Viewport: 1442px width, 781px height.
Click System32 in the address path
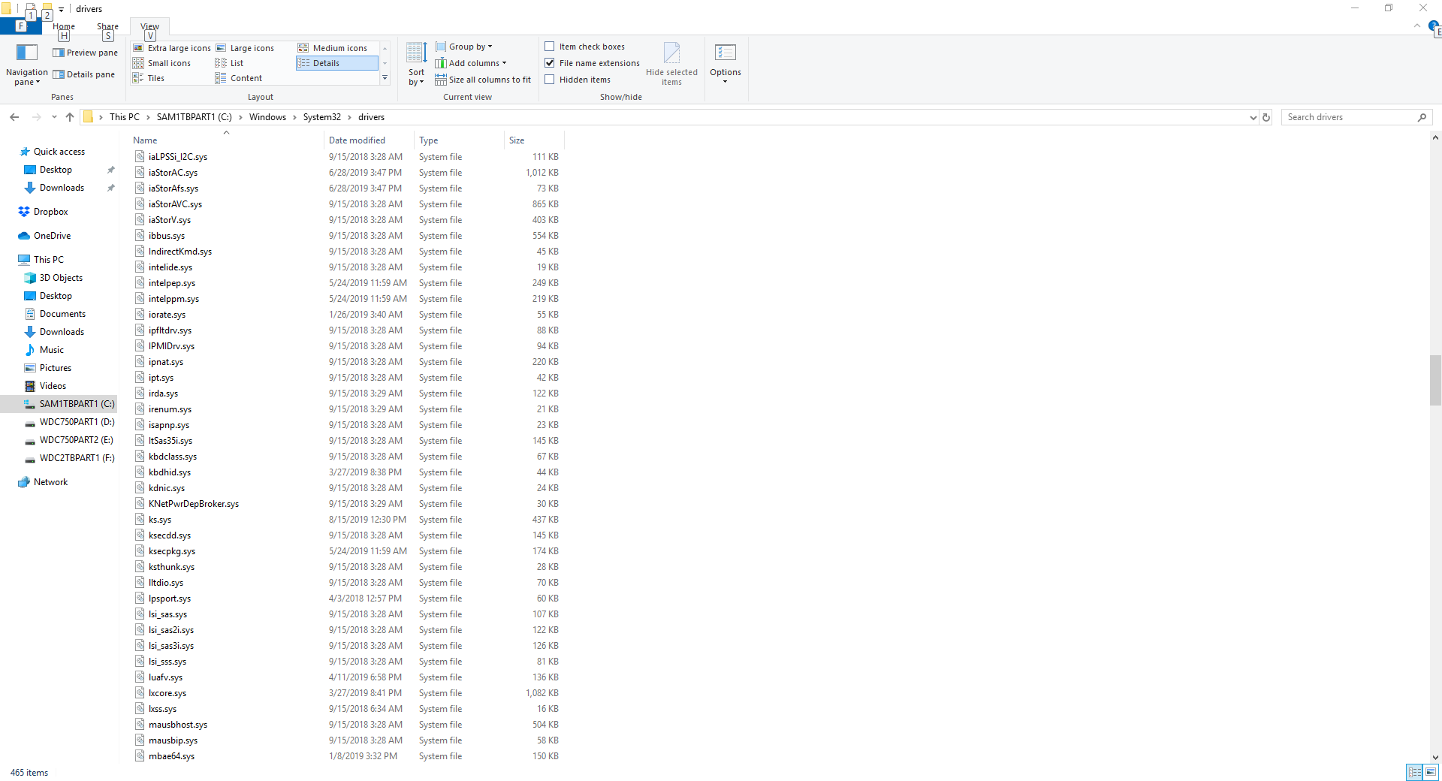point(322,117)
